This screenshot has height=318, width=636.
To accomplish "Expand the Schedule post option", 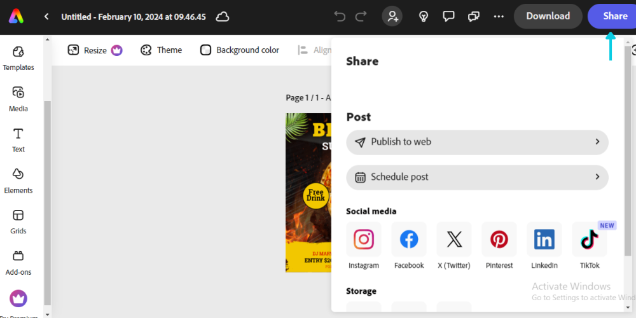I will click(x=477, y=177).
